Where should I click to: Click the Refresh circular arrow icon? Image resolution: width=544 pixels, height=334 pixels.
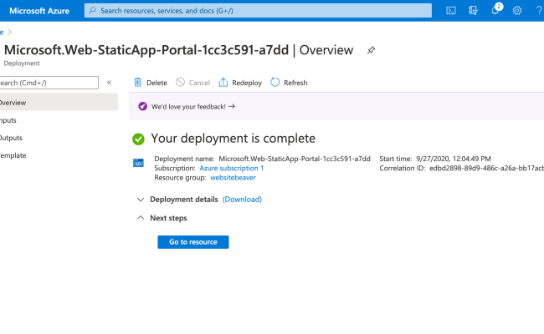(275, 83)
